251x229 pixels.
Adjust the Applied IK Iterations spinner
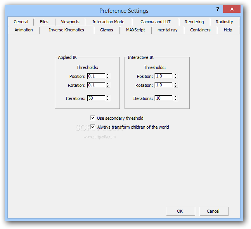(x=108, y=98)
